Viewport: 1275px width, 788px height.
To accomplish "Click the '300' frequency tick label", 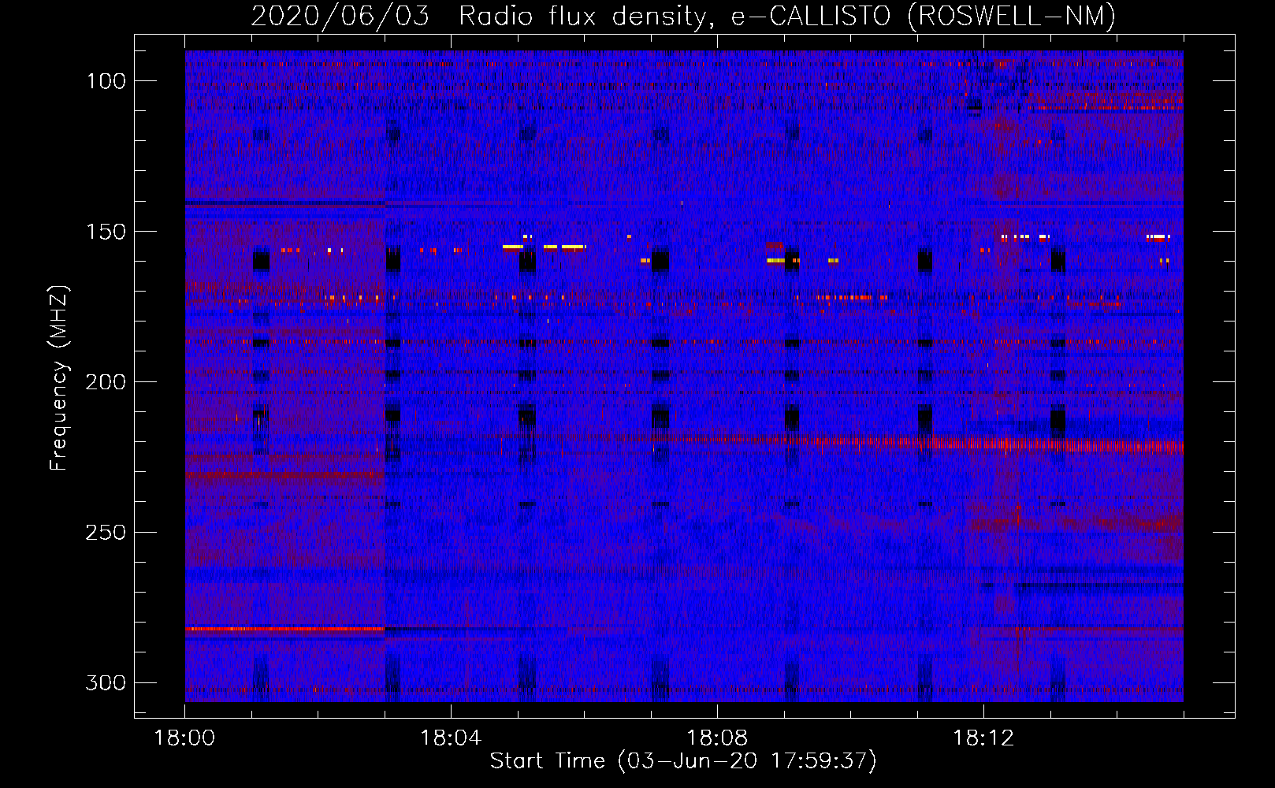I will point(106,682).
